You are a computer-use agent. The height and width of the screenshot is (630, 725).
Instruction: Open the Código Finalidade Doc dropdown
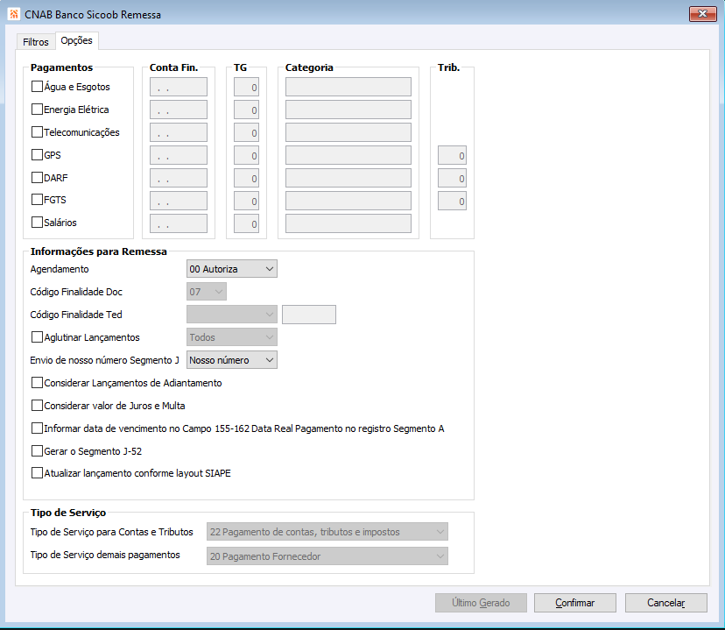click(207, 292)
